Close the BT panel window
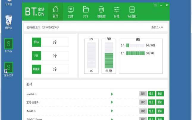 [x=167, y=5]
